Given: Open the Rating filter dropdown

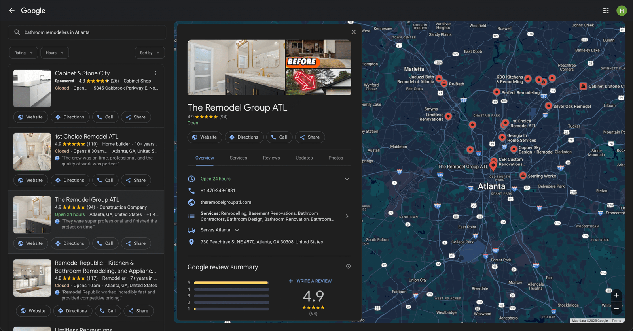Looking at the screenshot, I should click(x=24, y=53).
